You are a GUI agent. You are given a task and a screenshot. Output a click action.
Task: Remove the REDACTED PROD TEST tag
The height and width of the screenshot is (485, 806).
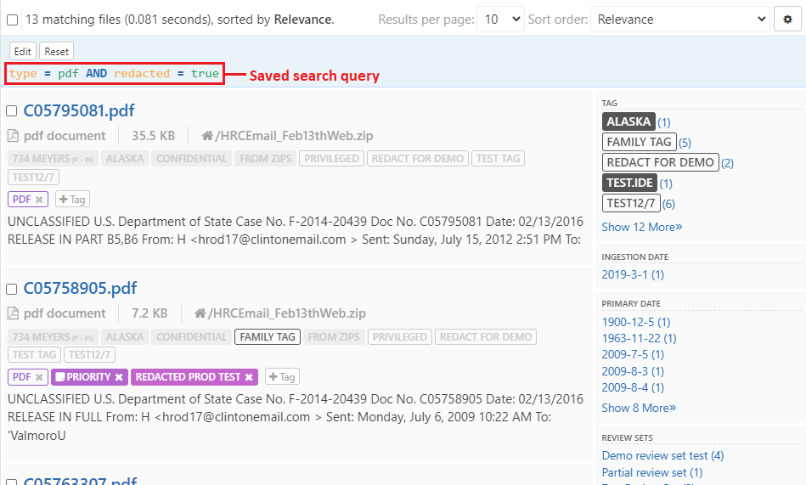(x=249, y=377)
